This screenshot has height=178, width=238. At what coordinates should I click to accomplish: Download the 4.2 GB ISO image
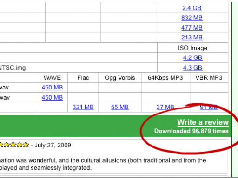click(192, 58)
